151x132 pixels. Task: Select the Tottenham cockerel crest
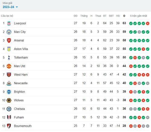(x=9, y=58)
